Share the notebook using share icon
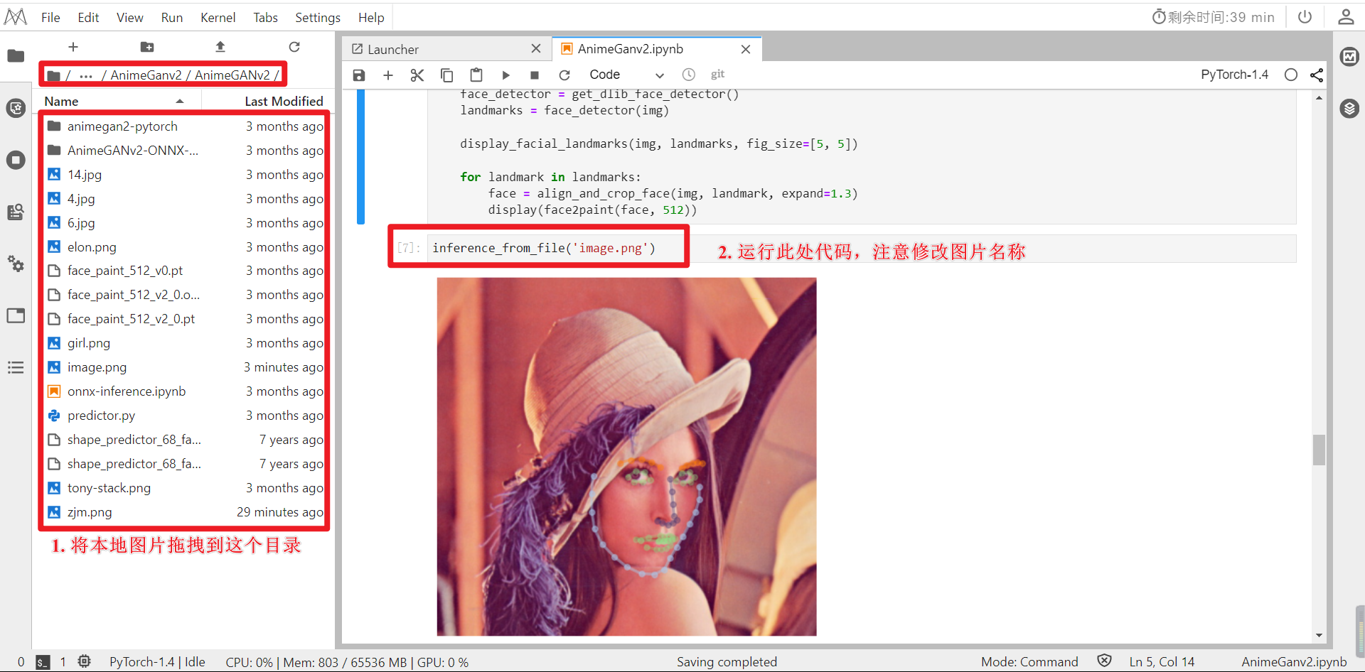The height and width of the screenshot is (672, 1365). tap(1317, 75)
